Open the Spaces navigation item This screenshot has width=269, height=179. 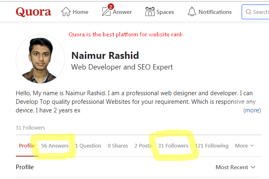(159, 12)
